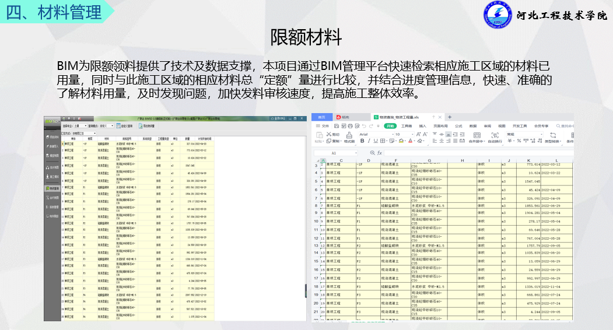Select the 数据 ribbon tab
613x330 pixels.
point(473,126)
